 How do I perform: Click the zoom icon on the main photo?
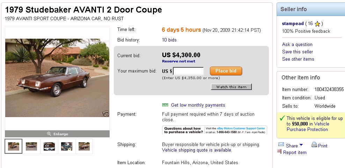click(105, 113)
